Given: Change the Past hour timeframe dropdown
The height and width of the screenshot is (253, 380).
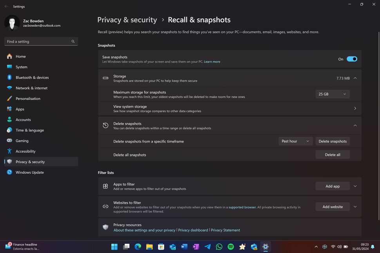Looking at the screenshot, I should 295,141.
